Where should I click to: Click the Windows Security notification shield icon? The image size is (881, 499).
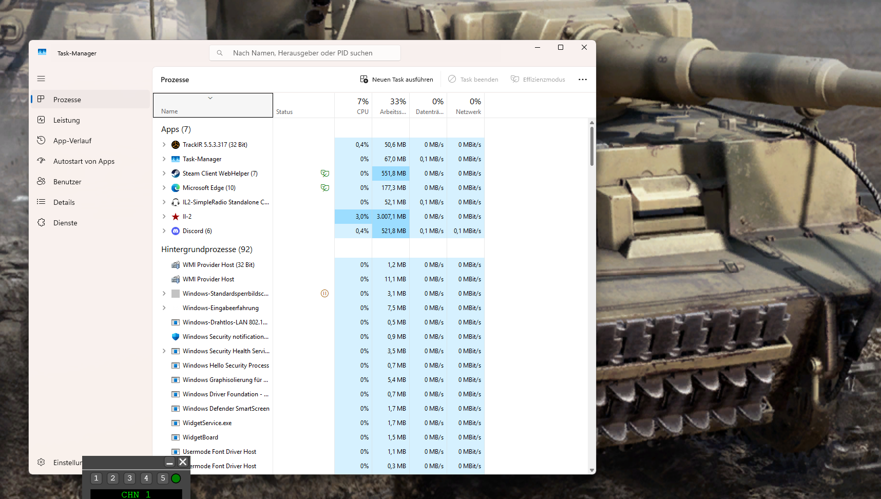[x=176, y=337]
